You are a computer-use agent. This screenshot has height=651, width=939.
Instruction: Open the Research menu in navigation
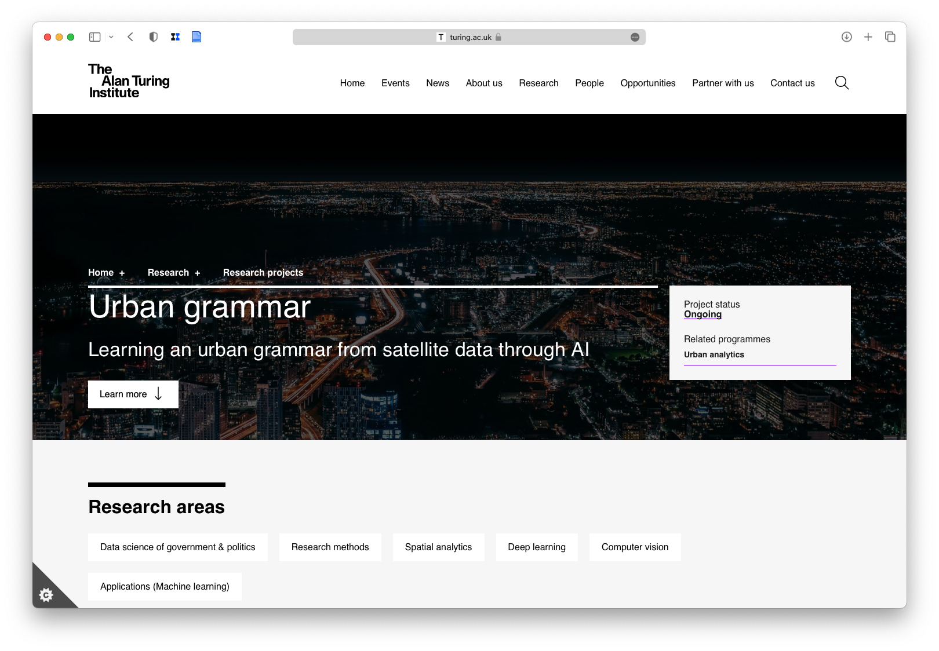538,83
